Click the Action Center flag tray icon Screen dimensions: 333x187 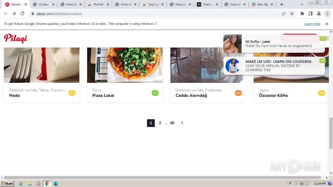coord(309,184)
